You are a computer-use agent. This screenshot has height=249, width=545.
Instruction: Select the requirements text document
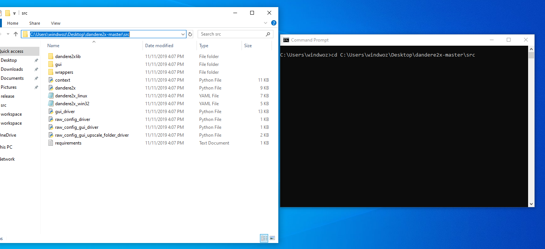click(69, 143)
